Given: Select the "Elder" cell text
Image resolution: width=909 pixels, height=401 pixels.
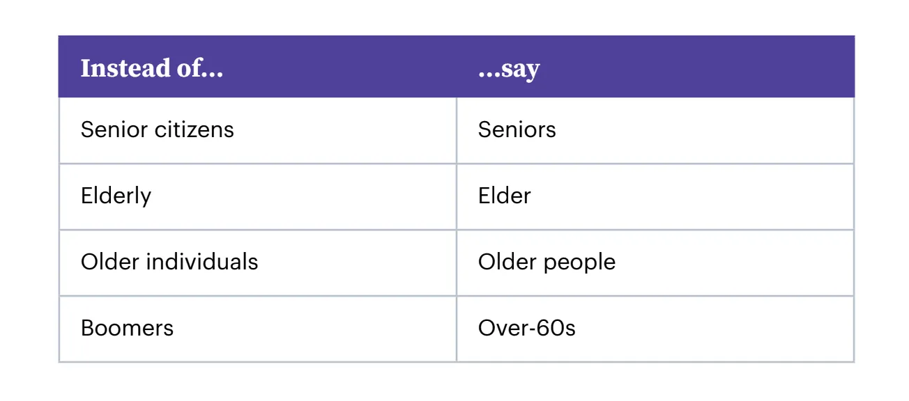Looking at the screenshot, I should click(x=505, y=196).
